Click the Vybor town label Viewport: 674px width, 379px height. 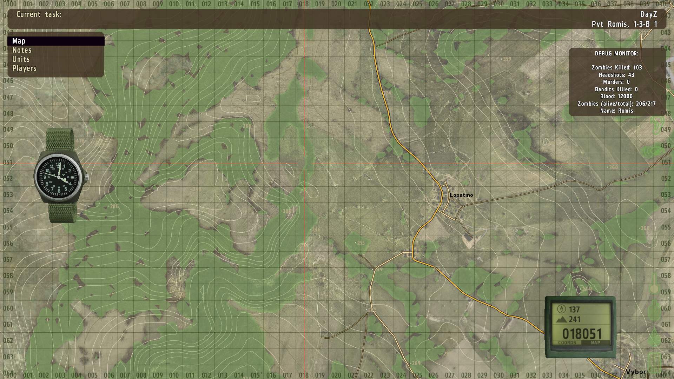tap(636, 372)
